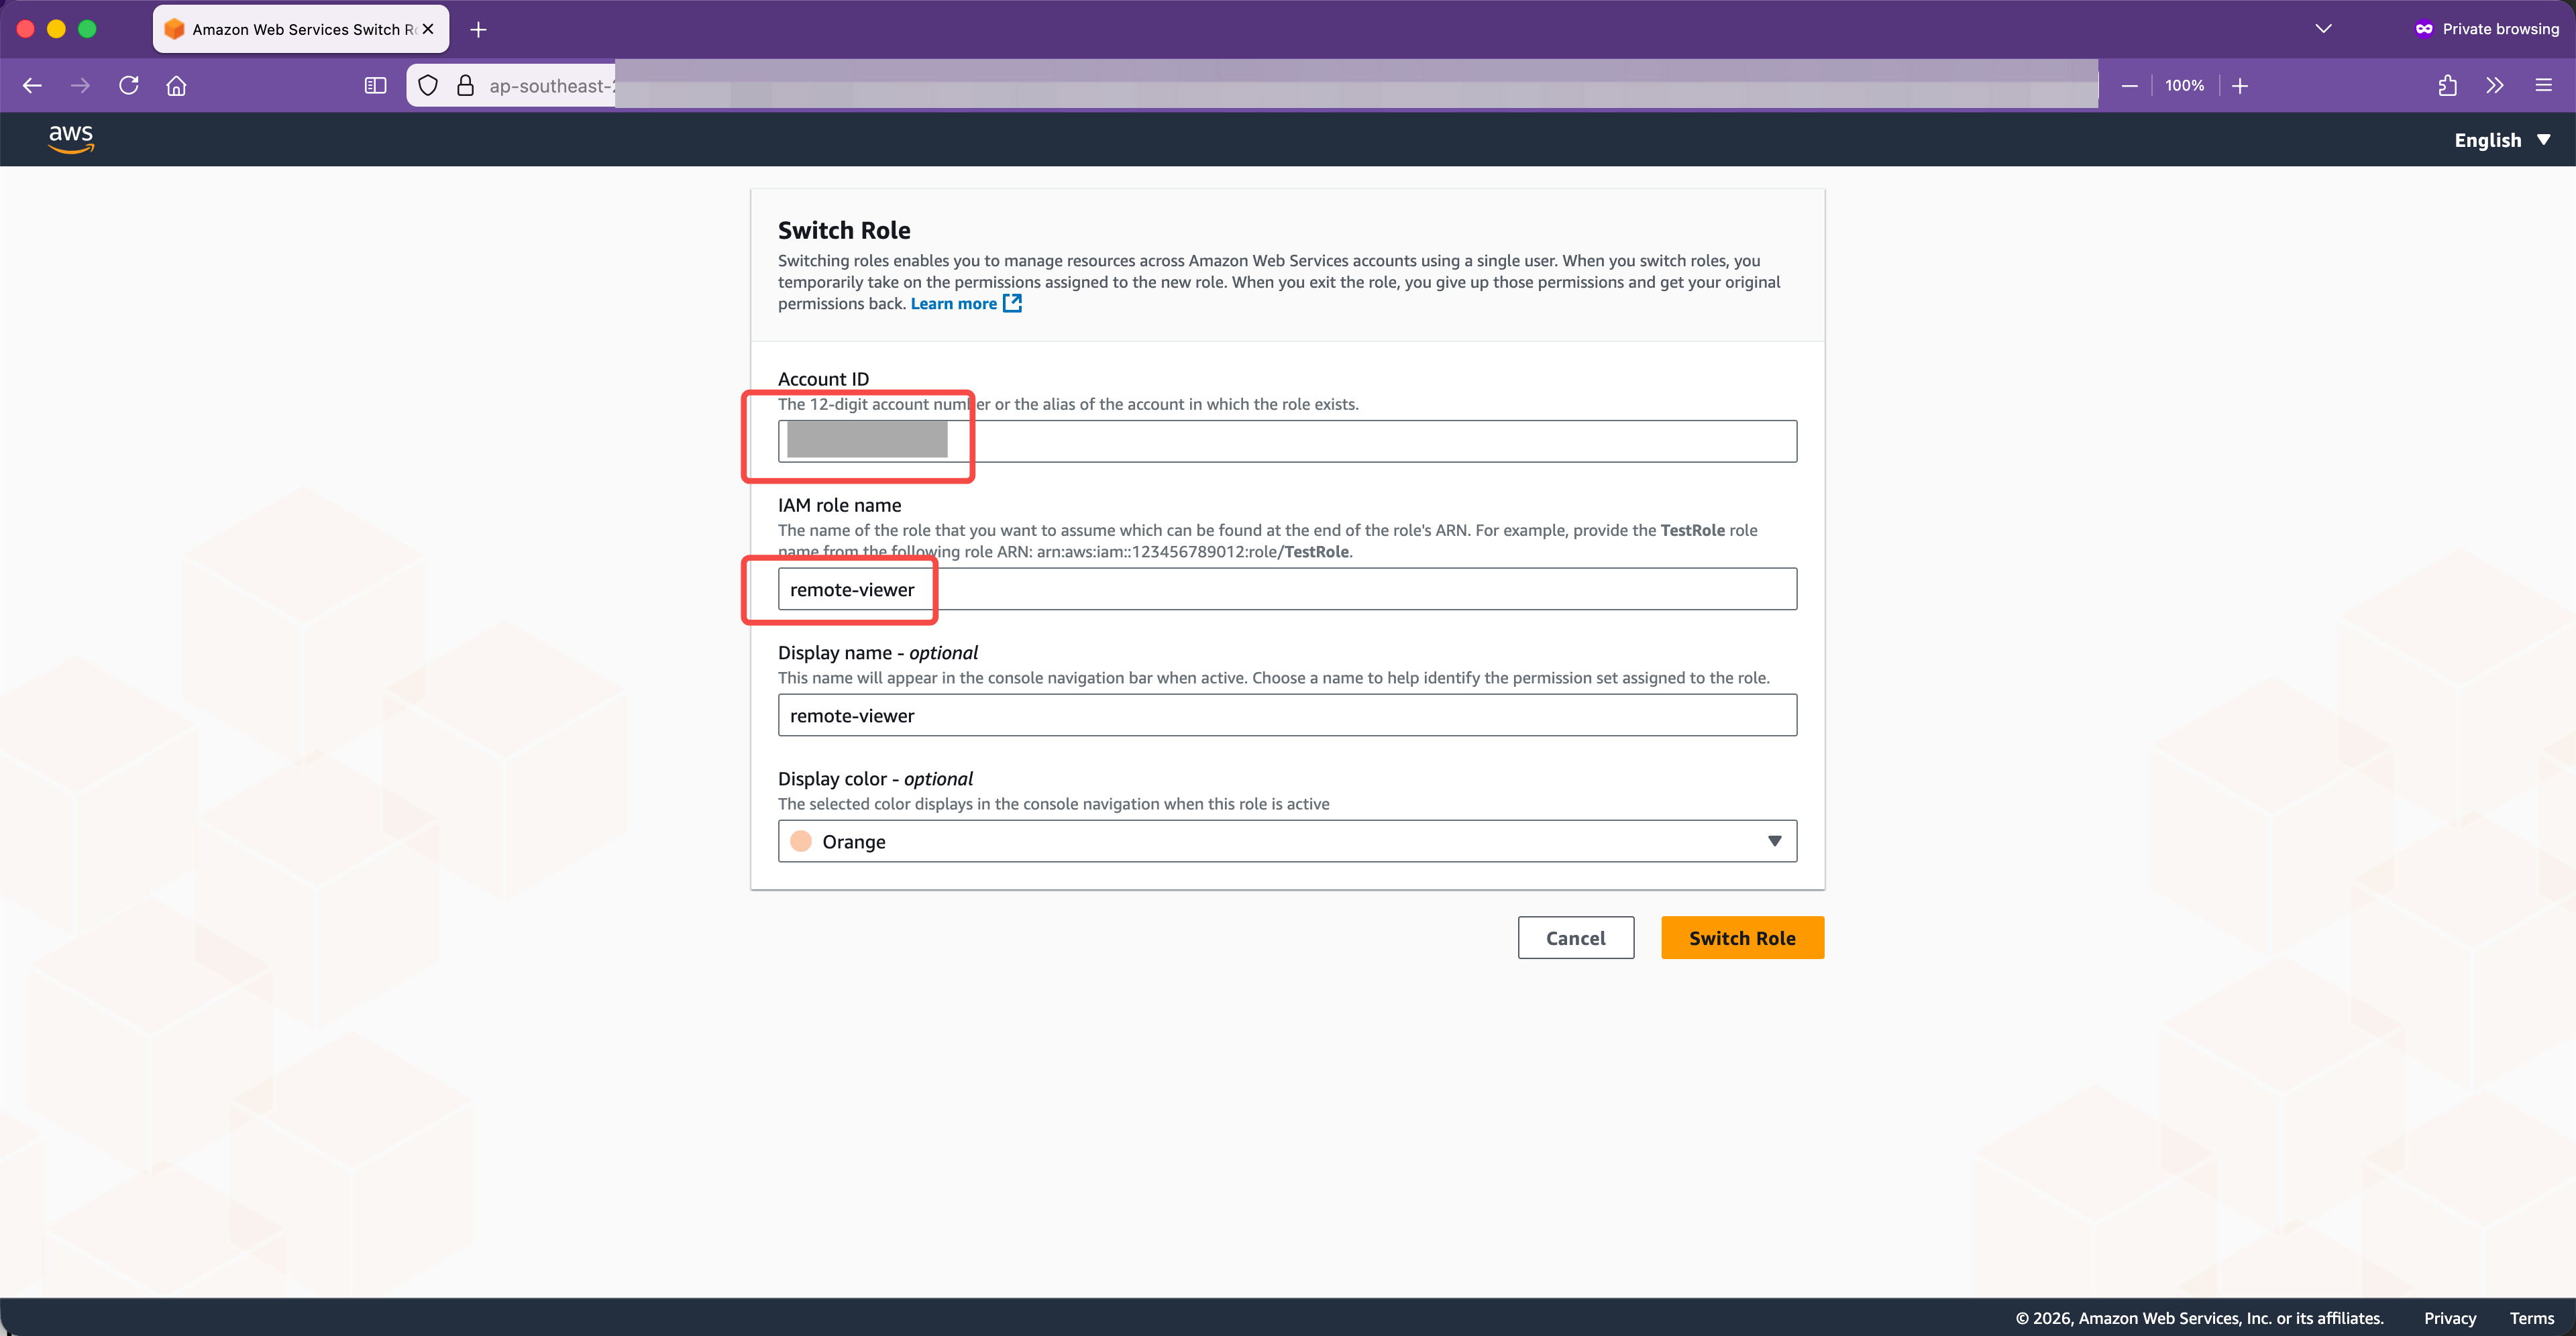Open Firefox hamburger application menu
2576x1336 pixels.
coord(2543,86)
